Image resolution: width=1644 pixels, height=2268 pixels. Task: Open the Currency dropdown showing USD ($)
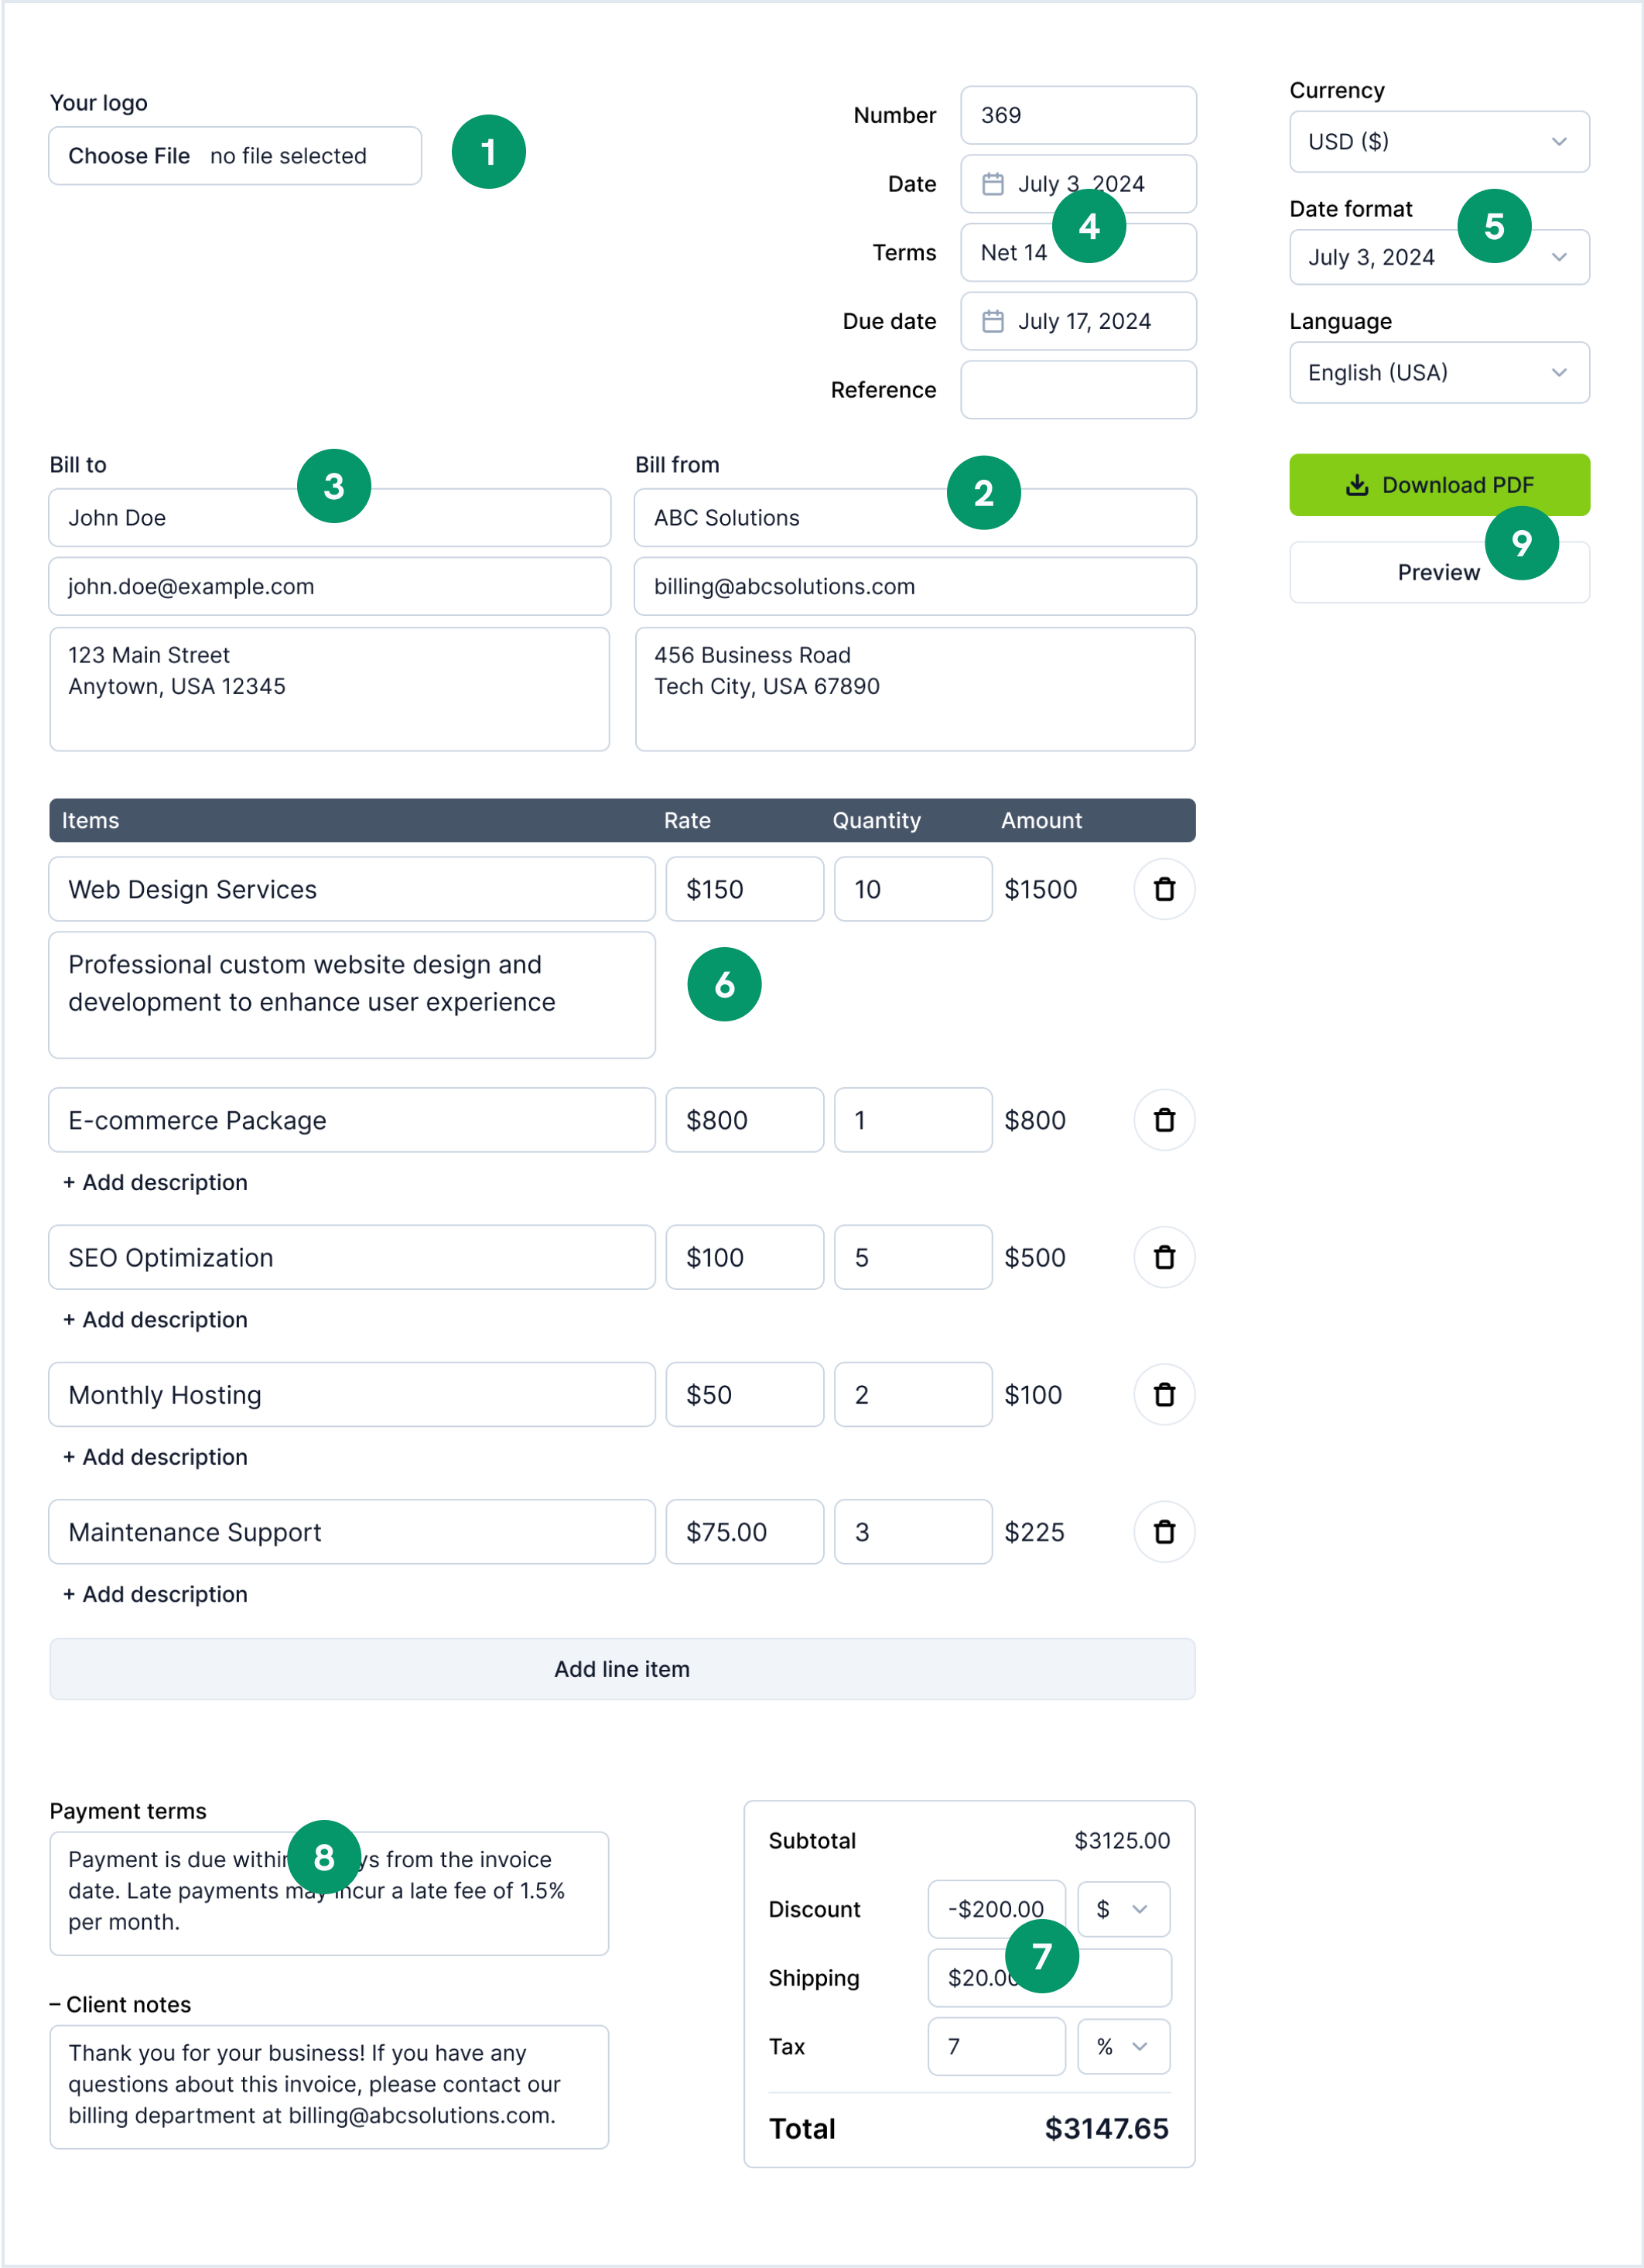[x=1439, y=142]
